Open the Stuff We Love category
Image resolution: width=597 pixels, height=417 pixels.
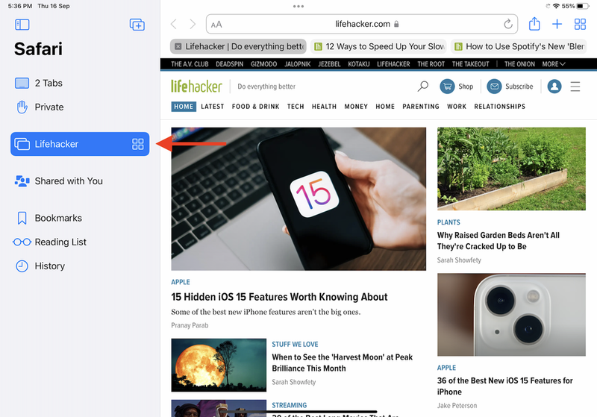point(295,345)
